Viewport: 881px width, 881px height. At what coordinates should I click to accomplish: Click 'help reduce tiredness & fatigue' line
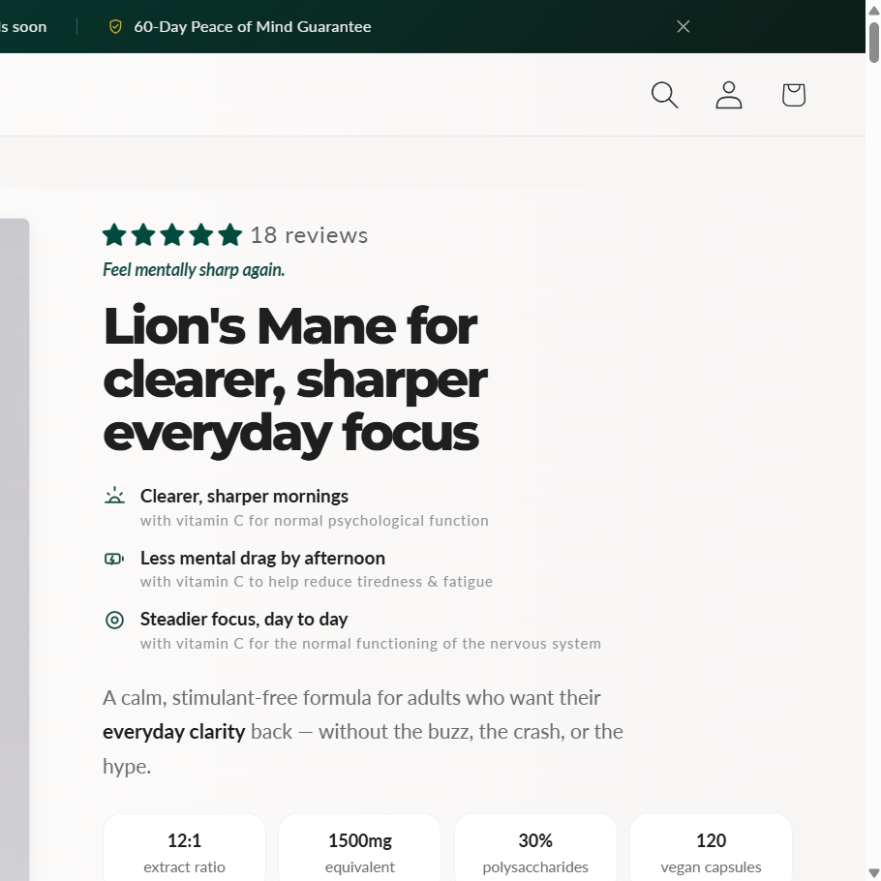317,582
